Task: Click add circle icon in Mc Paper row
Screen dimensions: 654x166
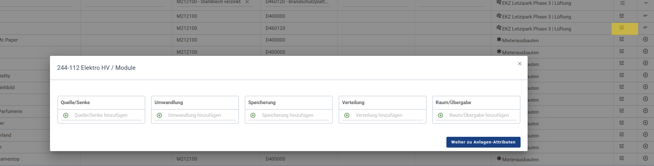Action: click(x=645, y=39)
